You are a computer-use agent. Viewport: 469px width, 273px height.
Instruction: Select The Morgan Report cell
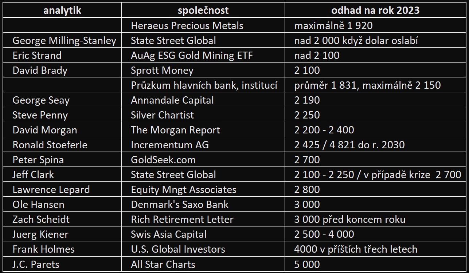tap(203, 130)
